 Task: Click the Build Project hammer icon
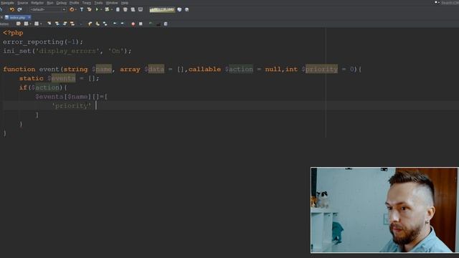pyautogui.click(x=82, y=9)
